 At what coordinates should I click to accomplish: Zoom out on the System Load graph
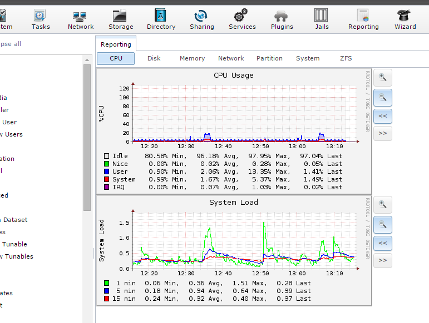pos(382,225)
